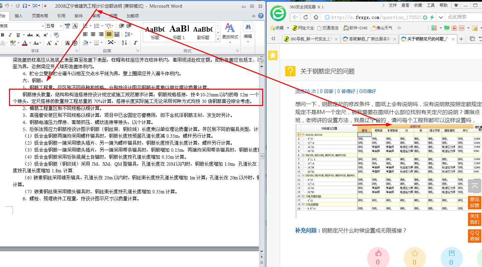Click the green lightning speed-mode icon in the address bar
Image resolution: width=482 pixels, height=267 pixels.
tap(432, 17)
